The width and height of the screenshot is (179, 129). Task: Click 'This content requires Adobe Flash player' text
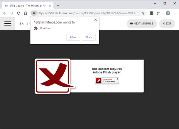[107, 70]
